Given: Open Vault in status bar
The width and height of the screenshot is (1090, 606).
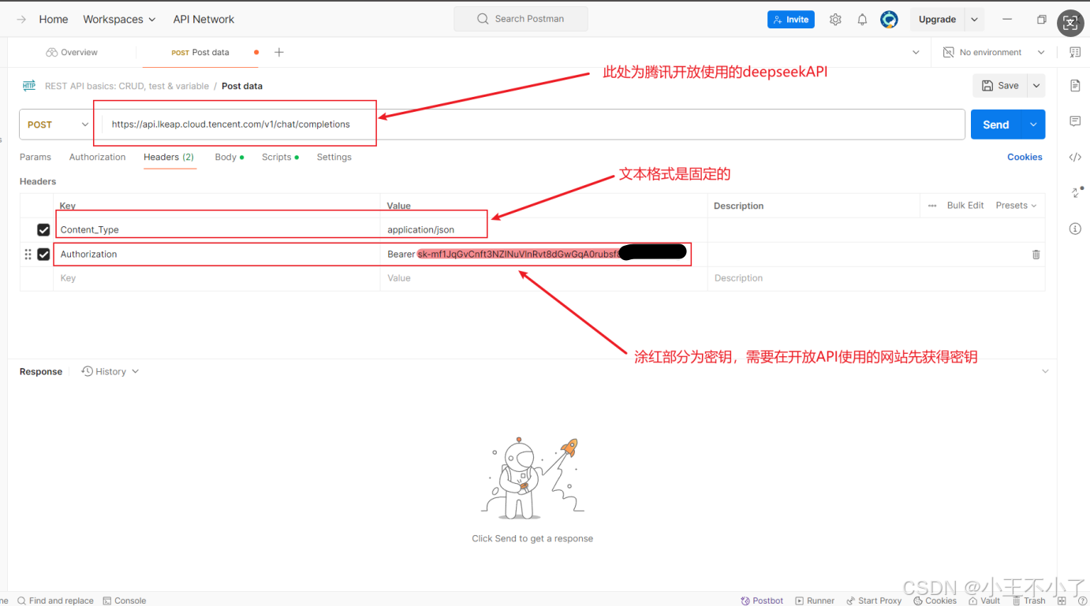Looking at the screenshot, I should (984, 600).
